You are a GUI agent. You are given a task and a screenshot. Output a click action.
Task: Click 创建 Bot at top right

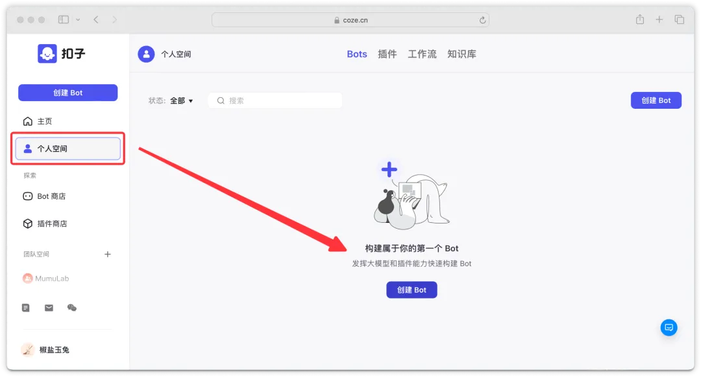tap(656, 100)
